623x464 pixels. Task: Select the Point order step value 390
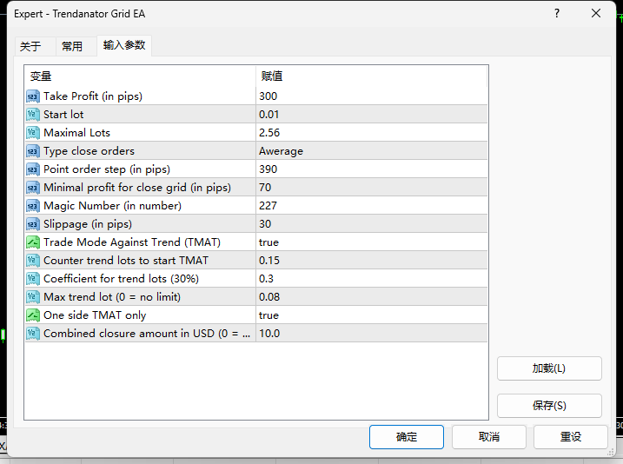click(372, 169)
